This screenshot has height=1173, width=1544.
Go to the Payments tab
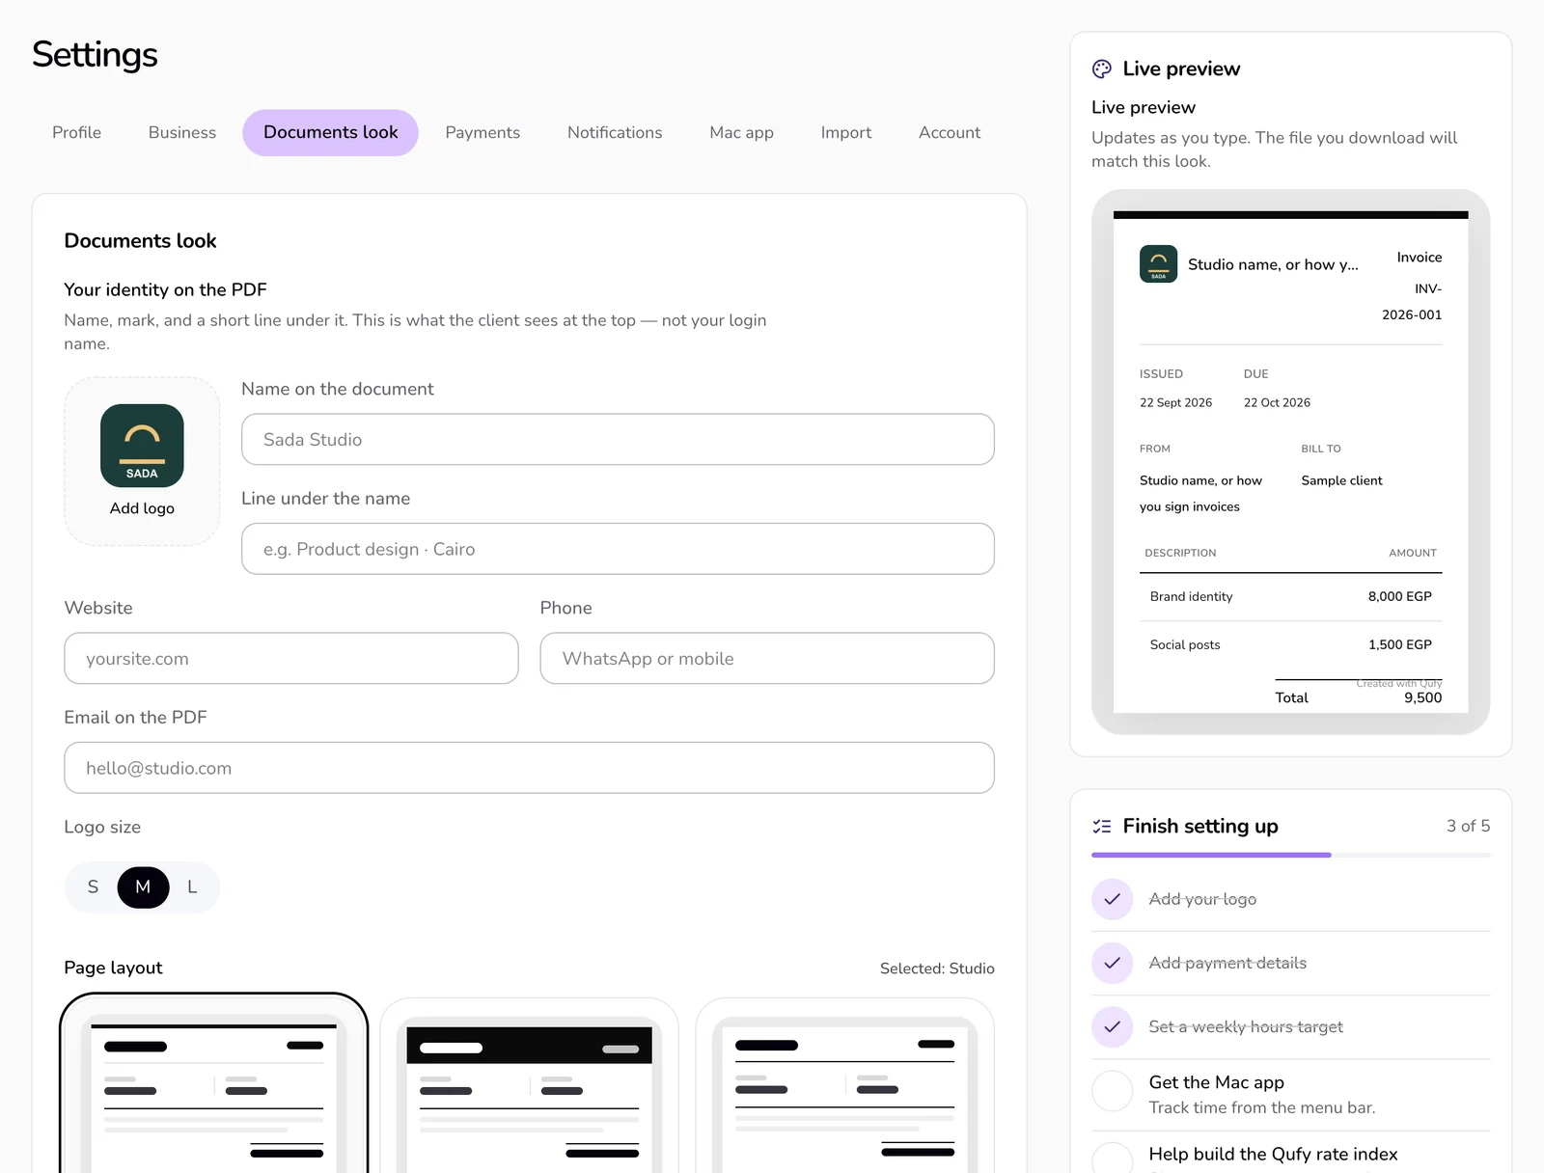482,133
